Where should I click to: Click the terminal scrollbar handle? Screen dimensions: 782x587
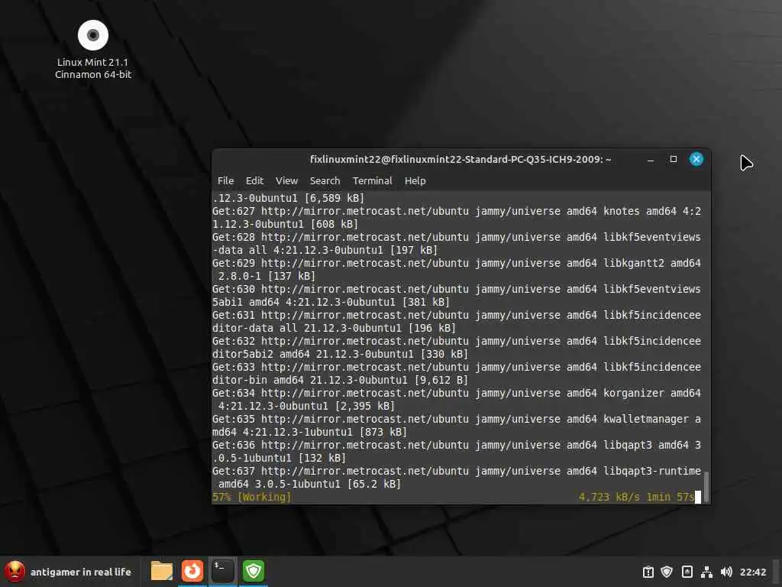tap(706, 486)
